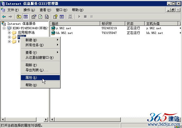Image resolution: width=182 pixels, height=128 pixels.
Task: Expand the selected web sites folder node
Action: click(x=9, y=37)
